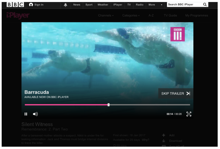The height and width of the screenshot is (149, 220).
Task: Click the search magnifier icon
Action: click(205, 4)
